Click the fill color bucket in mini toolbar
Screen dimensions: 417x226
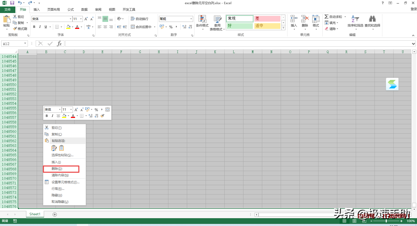coord(64,116)
